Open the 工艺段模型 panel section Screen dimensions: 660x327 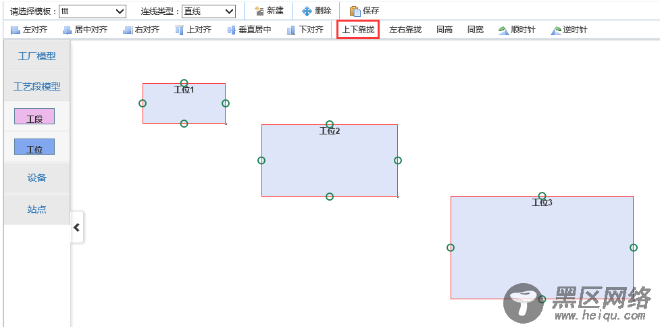(x=36, y=86)
